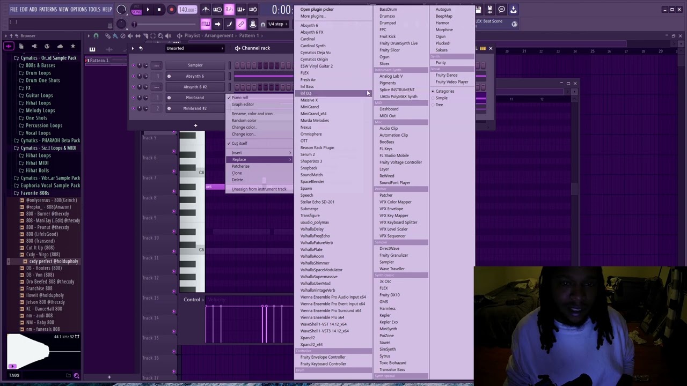This screenshot has height=386, width=687.
Task: Click Open plugin picker entry
Action: coord(317,9)
